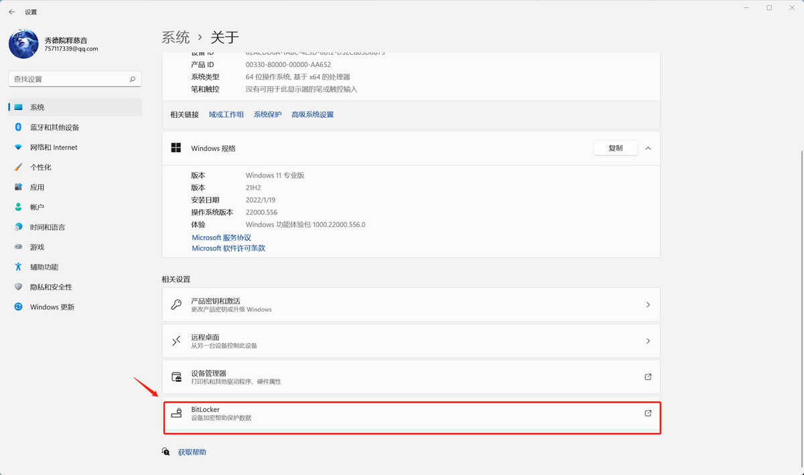Open 隐私和安全性 settings
804x475 pixels.
tap(51, 287)
